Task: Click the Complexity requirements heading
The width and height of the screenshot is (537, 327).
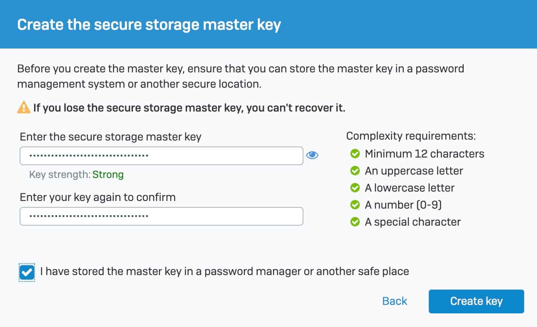Action: [x=411, y=136]
